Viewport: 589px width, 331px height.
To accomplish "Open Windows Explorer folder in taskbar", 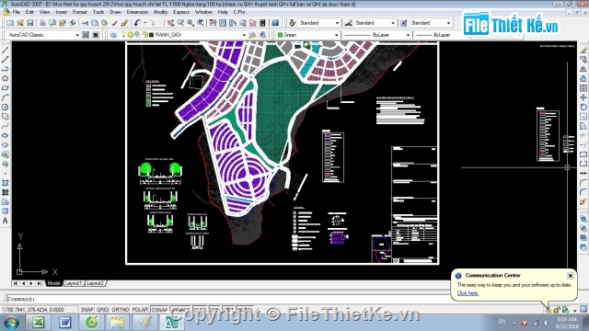I will [x=118, y=323].
